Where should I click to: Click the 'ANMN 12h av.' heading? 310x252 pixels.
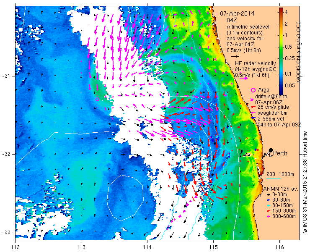[x=281, y=189]
